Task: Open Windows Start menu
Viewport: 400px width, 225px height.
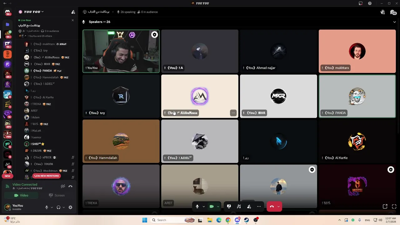Action: click(145, 220)
